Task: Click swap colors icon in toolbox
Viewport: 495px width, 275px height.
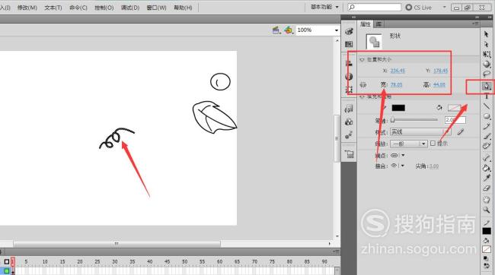Action: (487, 266)
